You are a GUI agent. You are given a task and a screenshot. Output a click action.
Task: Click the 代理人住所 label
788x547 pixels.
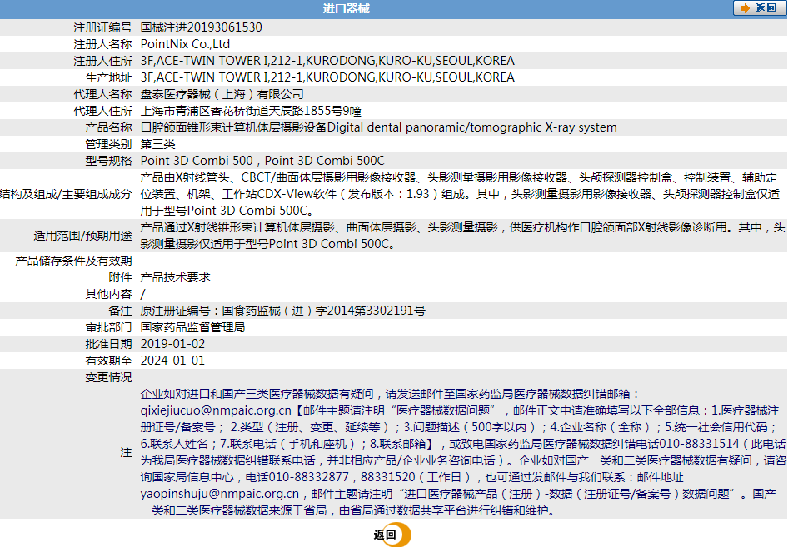coord(102,111)
